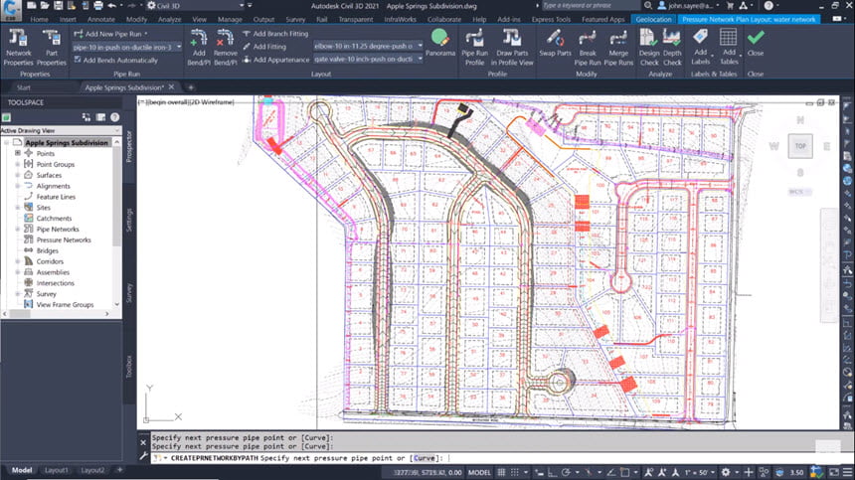Open the Prospector side tab
The height and width of the screenshot is (480, 855).
point(129,146)
